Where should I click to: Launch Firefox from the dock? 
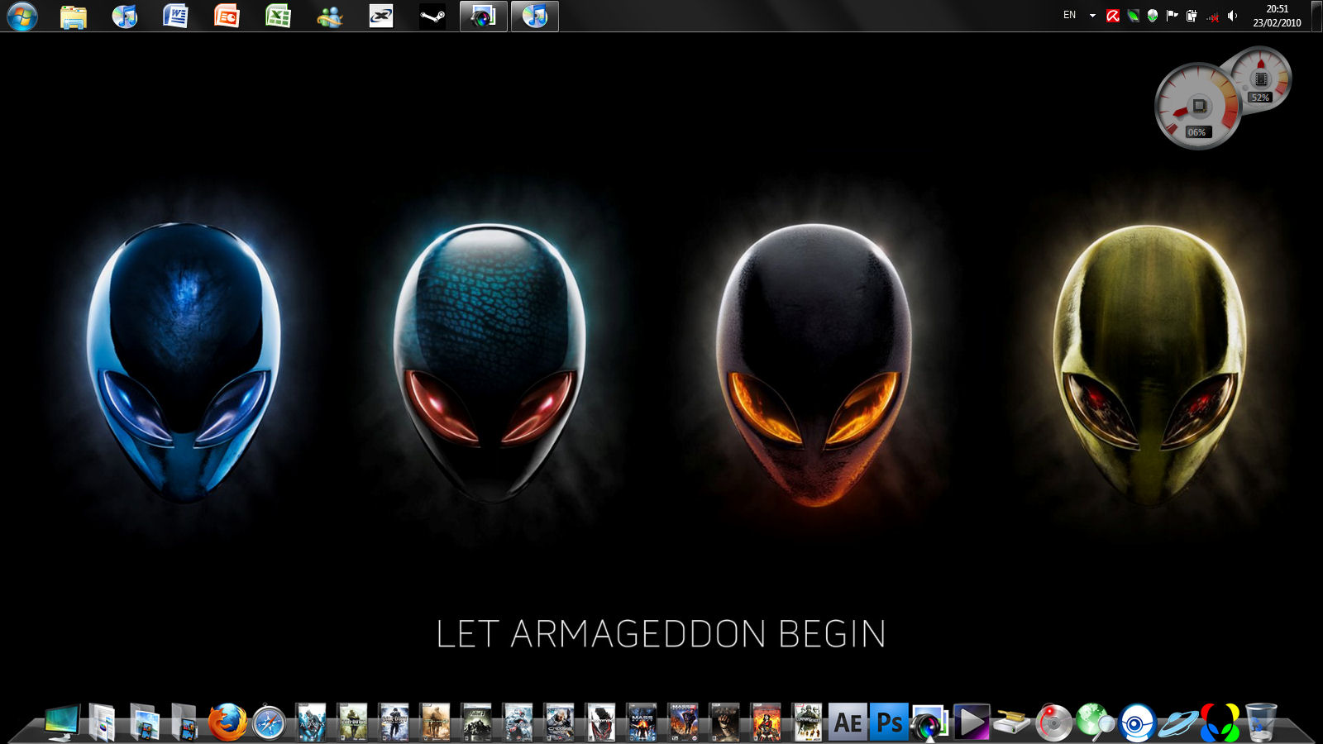227,722
